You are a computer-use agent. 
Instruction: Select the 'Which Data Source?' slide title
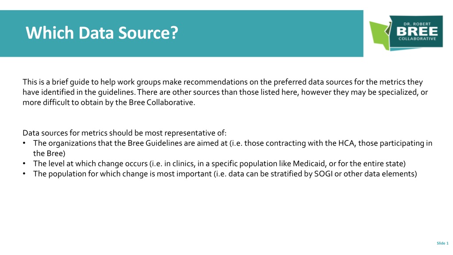click(102, 33)
